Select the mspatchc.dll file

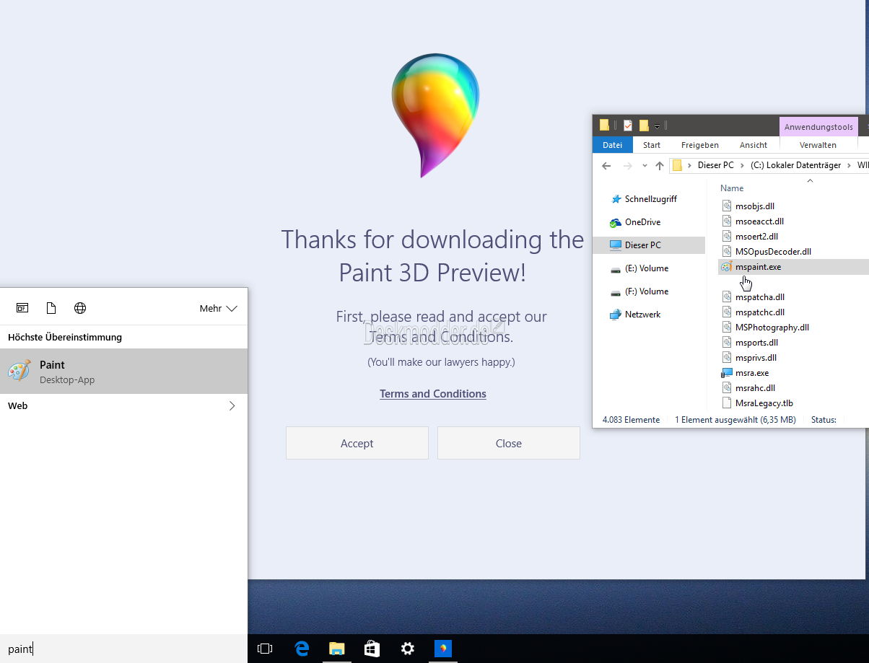[x=760, y=312]
